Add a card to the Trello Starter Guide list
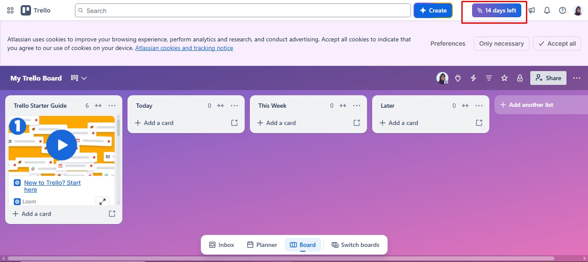The width and height of the screenshot is (588, 262). tap(32, 214)
